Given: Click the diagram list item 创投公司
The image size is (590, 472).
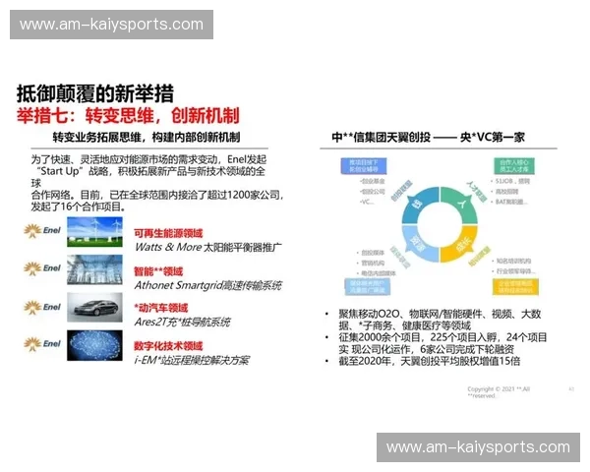Looking at the screenshot, I should coord(372,192).
